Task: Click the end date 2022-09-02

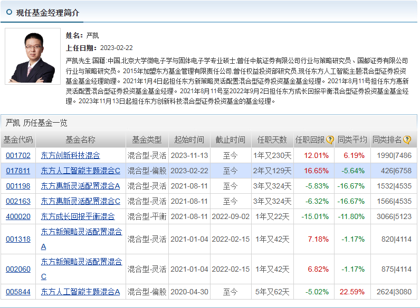Action: click(x=231, y=216)
